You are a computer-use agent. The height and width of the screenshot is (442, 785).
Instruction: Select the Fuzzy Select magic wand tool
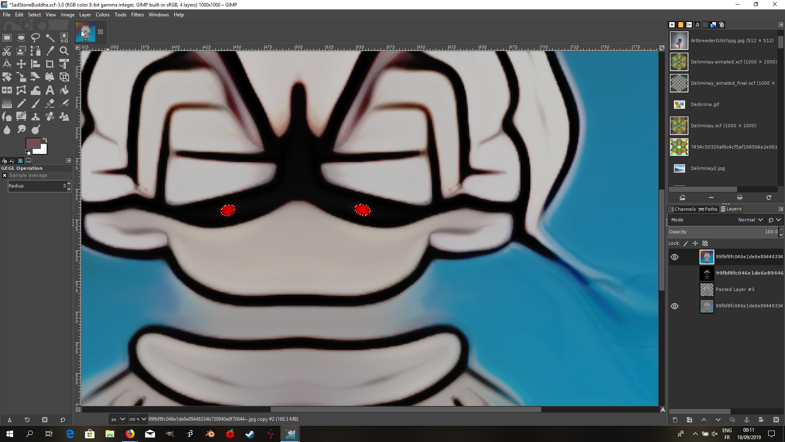(x=50, y=38)
